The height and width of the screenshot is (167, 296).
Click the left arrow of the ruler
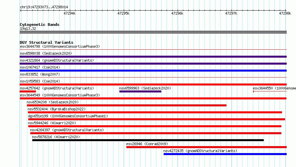[x=21, y=10]
